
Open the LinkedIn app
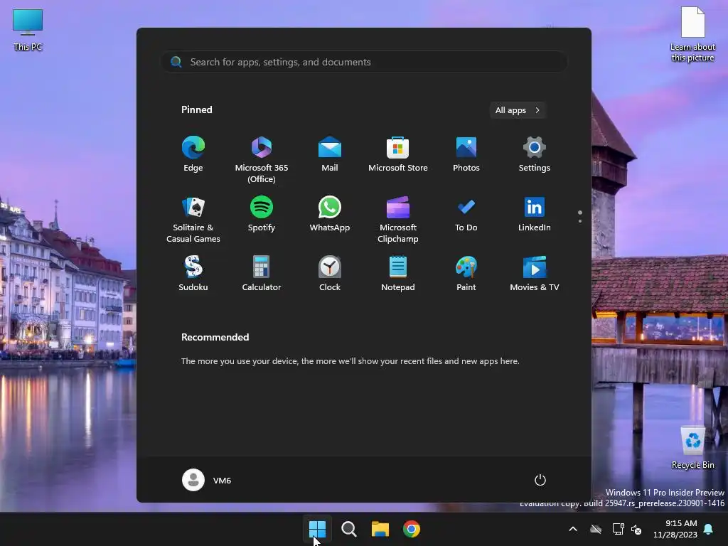pyautogui.click(x=535, y=214)
